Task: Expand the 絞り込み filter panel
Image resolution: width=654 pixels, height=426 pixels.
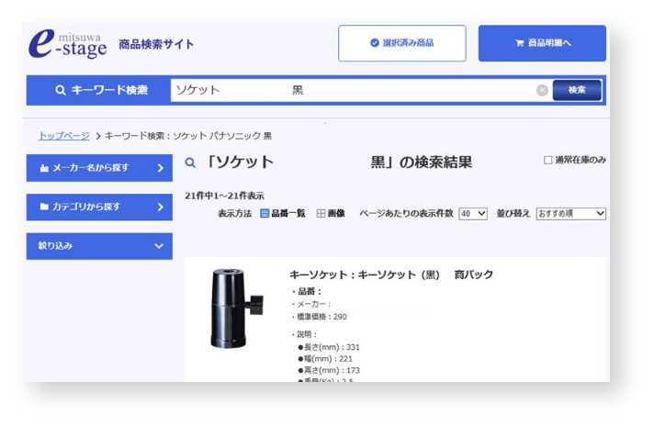Action: [99, 246]
